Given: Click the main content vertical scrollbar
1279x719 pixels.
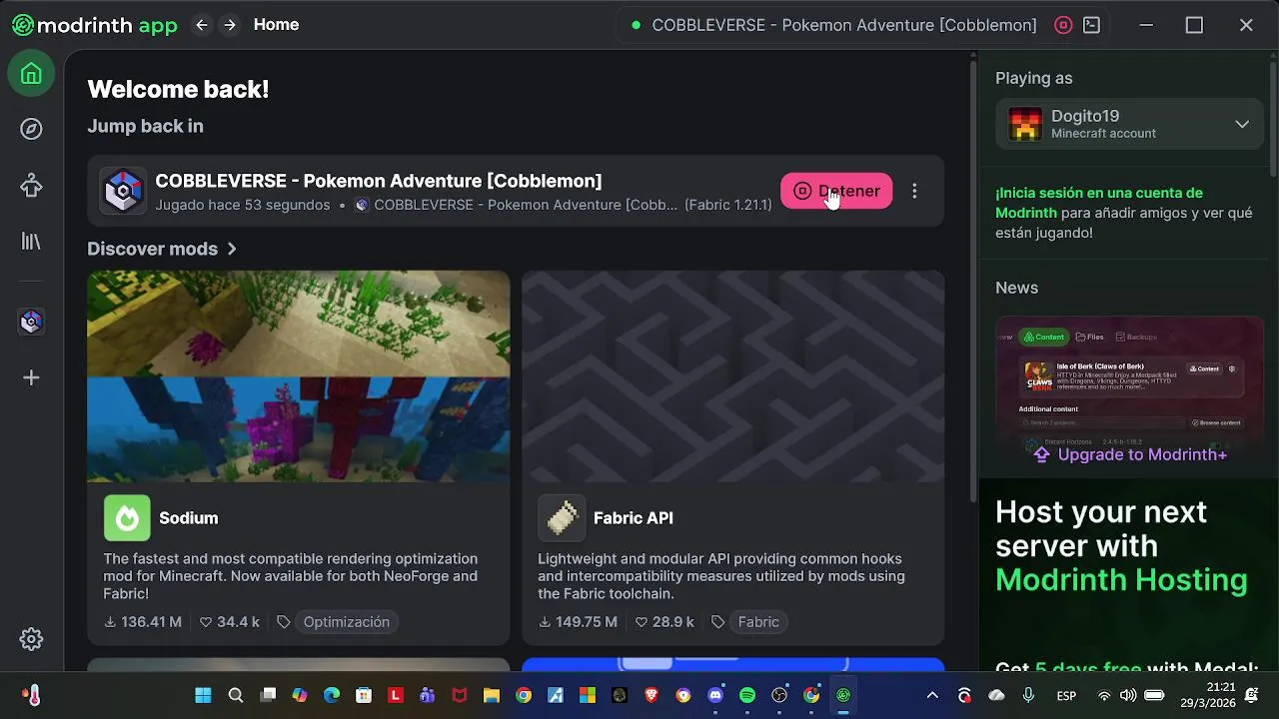Looking at the screenshot, I should click(x=973, y=280).
